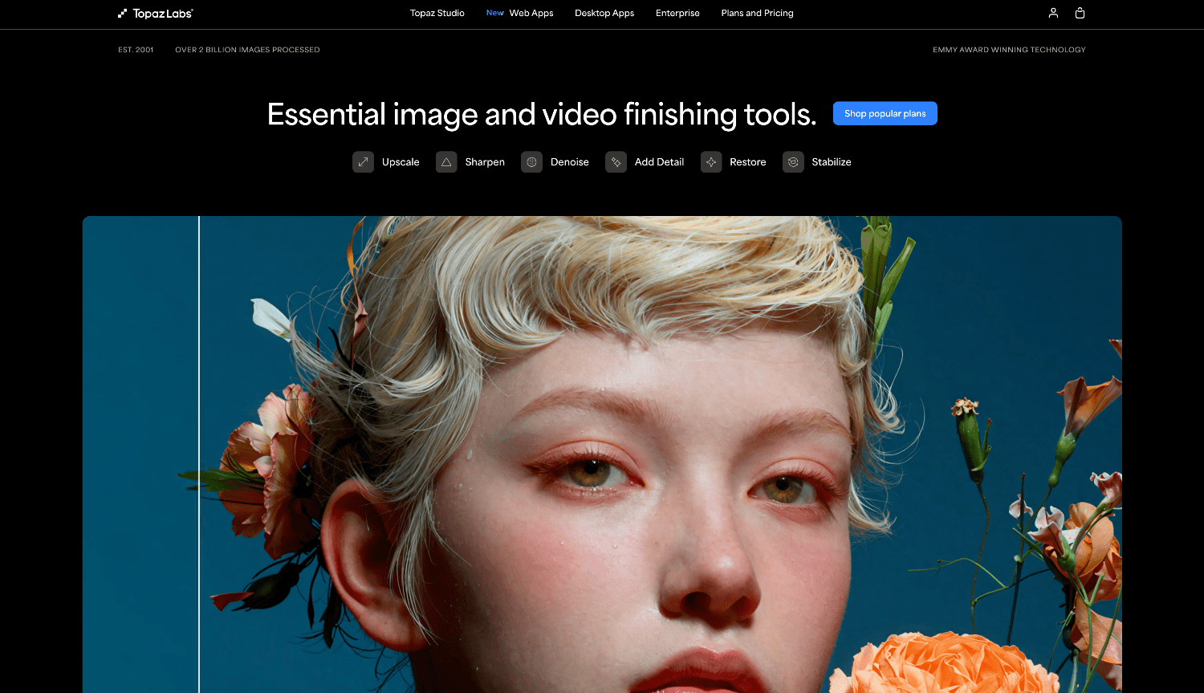Select the Sharpen triangle icon
The height and width of the screenshot is (693, 1204).
click(446, 162)
